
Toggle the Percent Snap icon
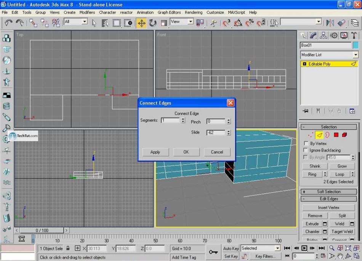pyautogui.click(x=249, y=23)
